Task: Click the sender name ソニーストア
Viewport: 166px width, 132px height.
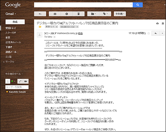Action: 50,33
